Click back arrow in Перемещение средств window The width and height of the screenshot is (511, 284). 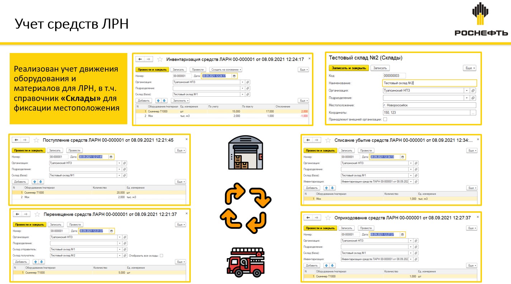[x=18, y=214]
